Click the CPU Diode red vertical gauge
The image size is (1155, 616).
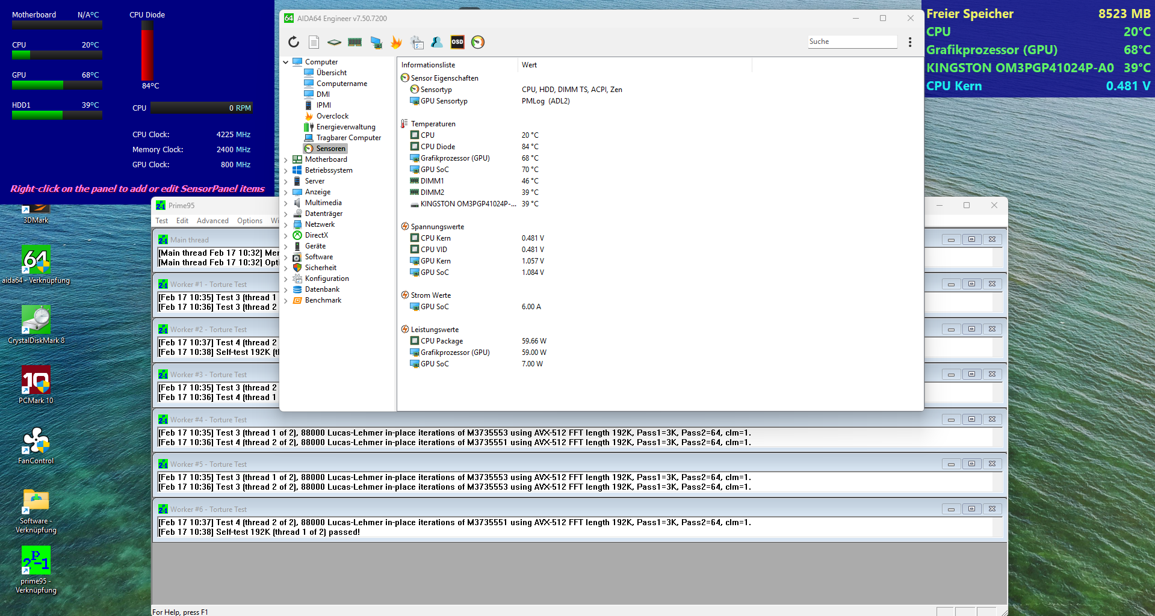click(x=147, y=51)
